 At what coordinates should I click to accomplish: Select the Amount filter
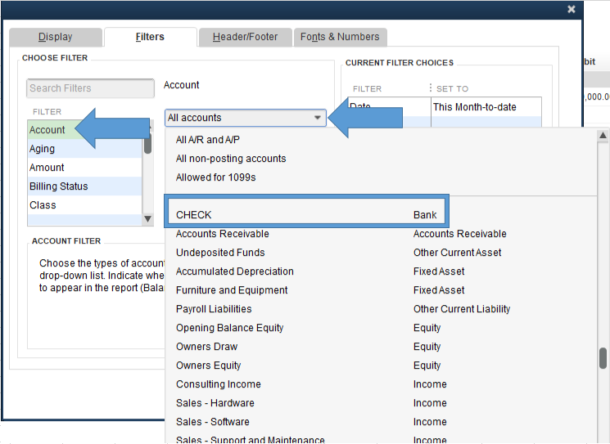(47, 168)
